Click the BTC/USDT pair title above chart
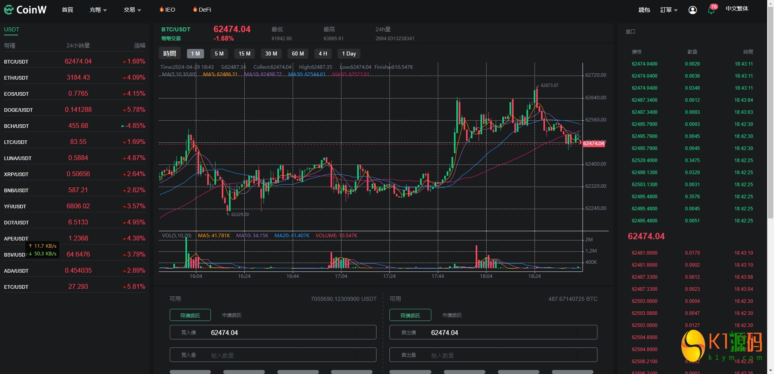The image size is (774, 374). (x=176, y=29)
